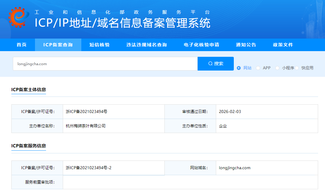
Task: Click license number 浙ICP备2021023494号-2
Action: click(x=89, y=168)
